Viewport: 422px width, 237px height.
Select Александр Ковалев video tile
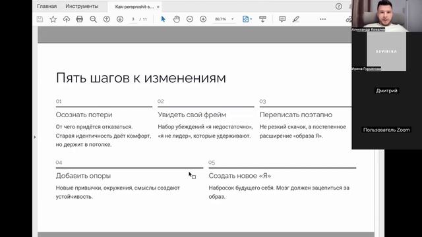pos(387,16)
